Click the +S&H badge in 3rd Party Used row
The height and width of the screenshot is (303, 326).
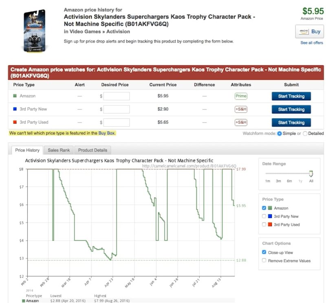tap(241, 122)
